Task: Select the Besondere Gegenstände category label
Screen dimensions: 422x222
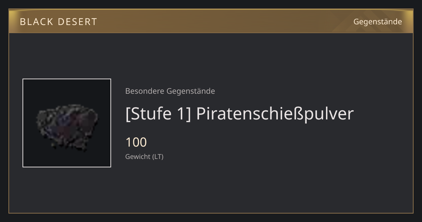Action: click(x=170, y=91)
